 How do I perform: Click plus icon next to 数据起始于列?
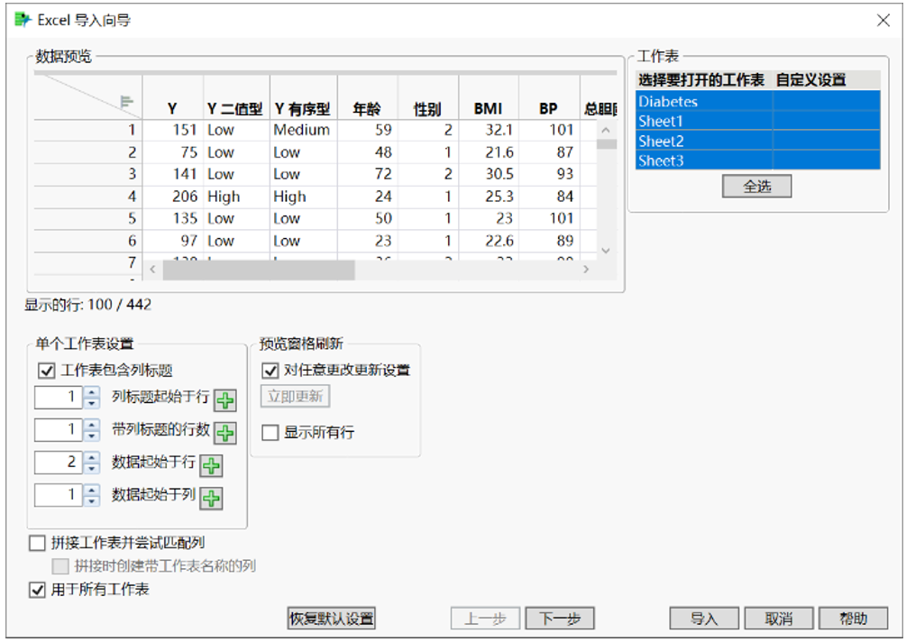(209, 495)
